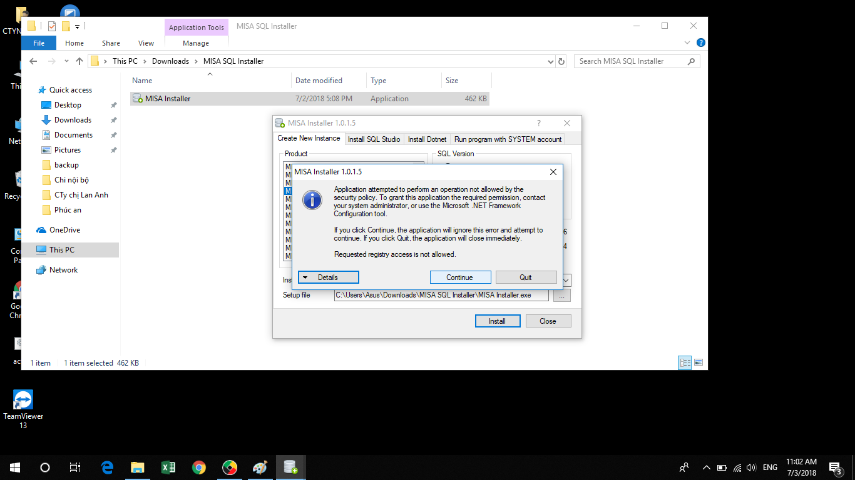Open the Windows Start menu
The height and width of the screenshot is (480, 855).
(15, 467)
